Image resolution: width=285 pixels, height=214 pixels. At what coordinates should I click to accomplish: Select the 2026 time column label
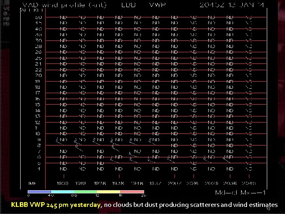211,183
